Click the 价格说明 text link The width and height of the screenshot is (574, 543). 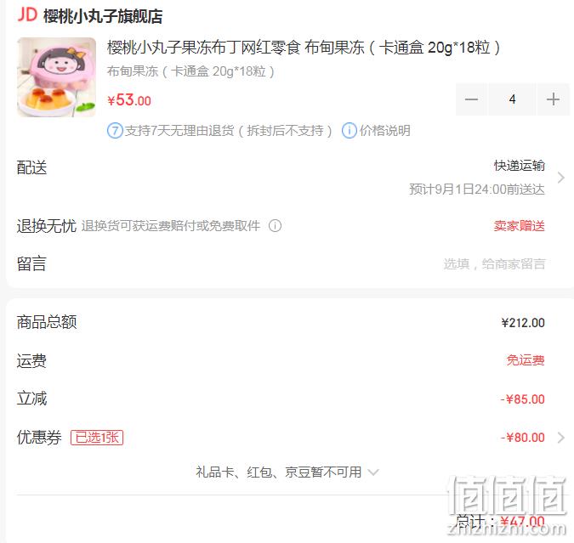tap(384, 131)
